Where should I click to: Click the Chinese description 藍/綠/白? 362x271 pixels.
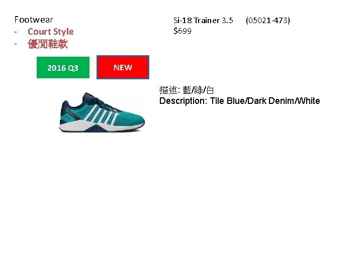coord(198,90)
